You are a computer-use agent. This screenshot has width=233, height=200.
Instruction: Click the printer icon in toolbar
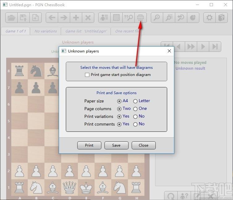(x=141, y=18)
